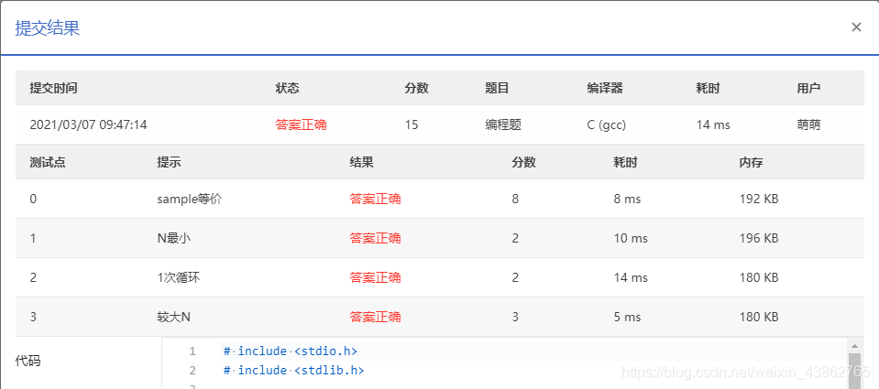Click the 192 KB memory value
Image resolution: width=879 pixels, height=389 pixels.
[x=759, y=199]
